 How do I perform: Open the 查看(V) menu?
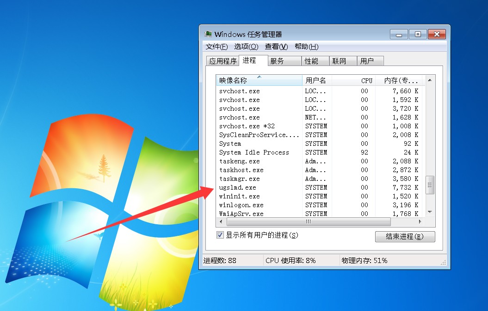coord(276,47)
